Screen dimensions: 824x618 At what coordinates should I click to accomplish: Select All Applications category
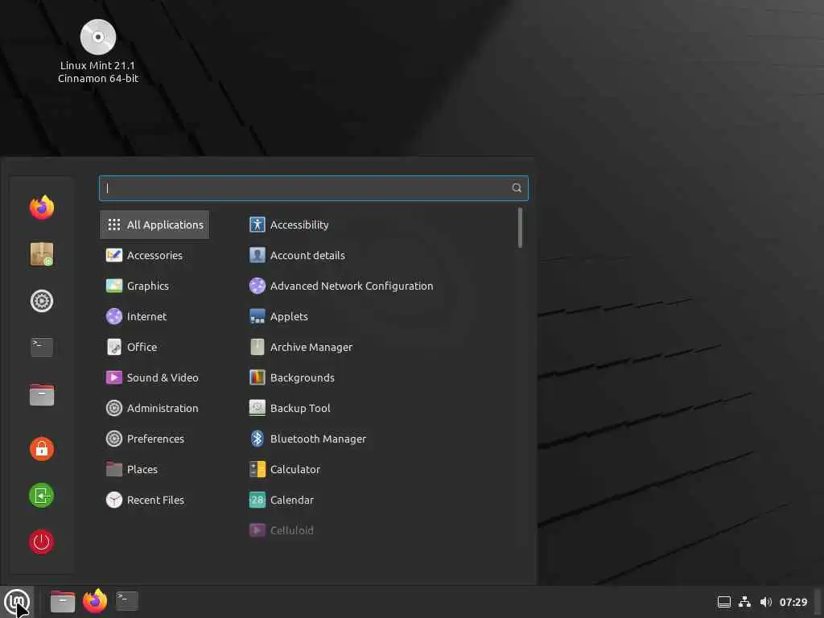coord(154,225)
